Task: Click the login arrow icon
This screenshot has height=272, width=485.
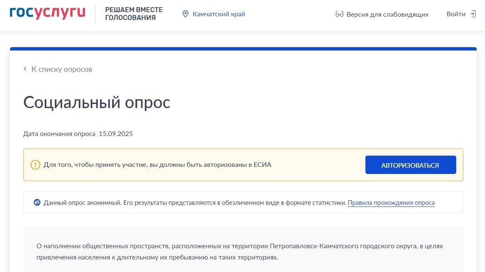Action: point(472,14)
